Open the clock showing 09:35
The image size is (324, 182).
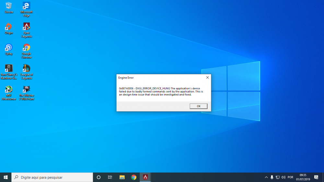tap(303, 177)
